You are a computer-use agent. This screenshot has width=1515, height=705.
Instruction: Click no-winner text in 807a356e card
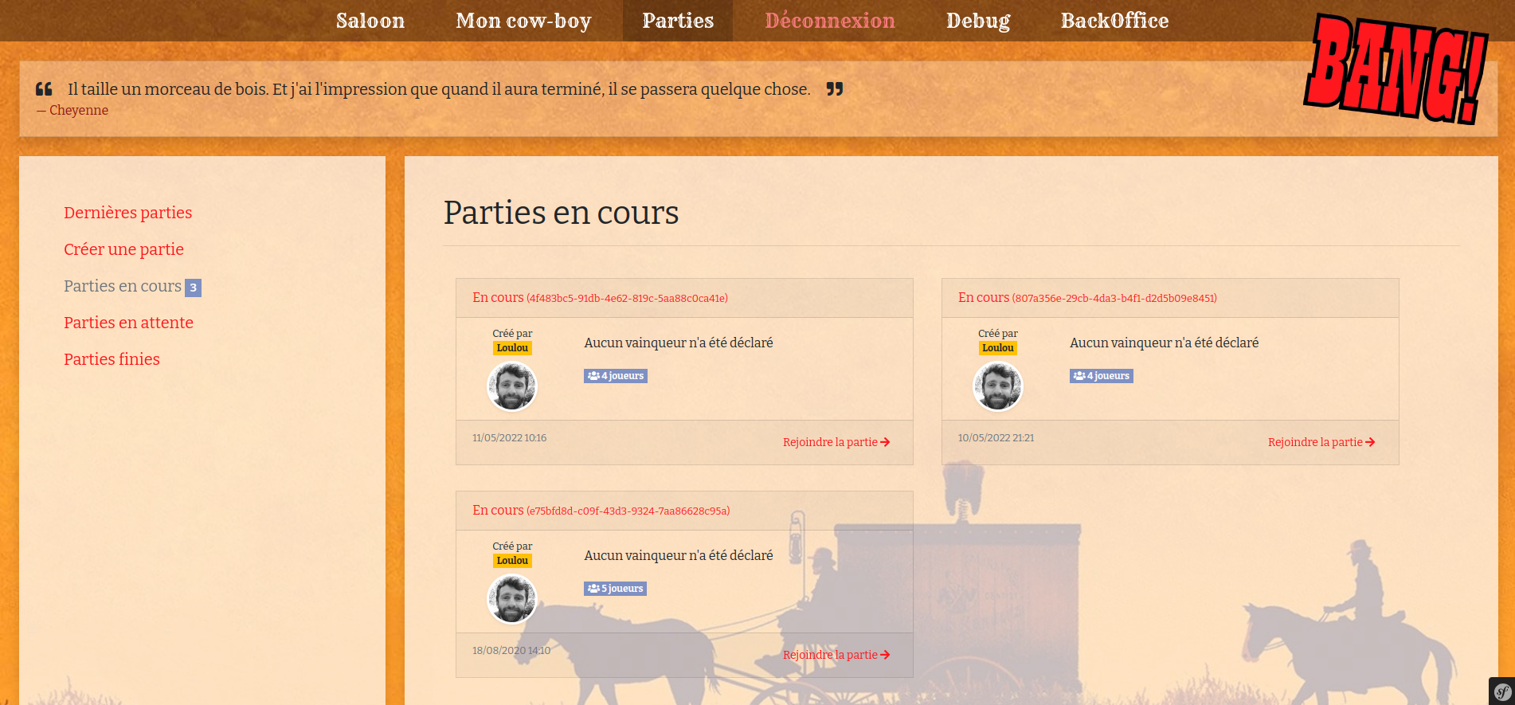1164,343
